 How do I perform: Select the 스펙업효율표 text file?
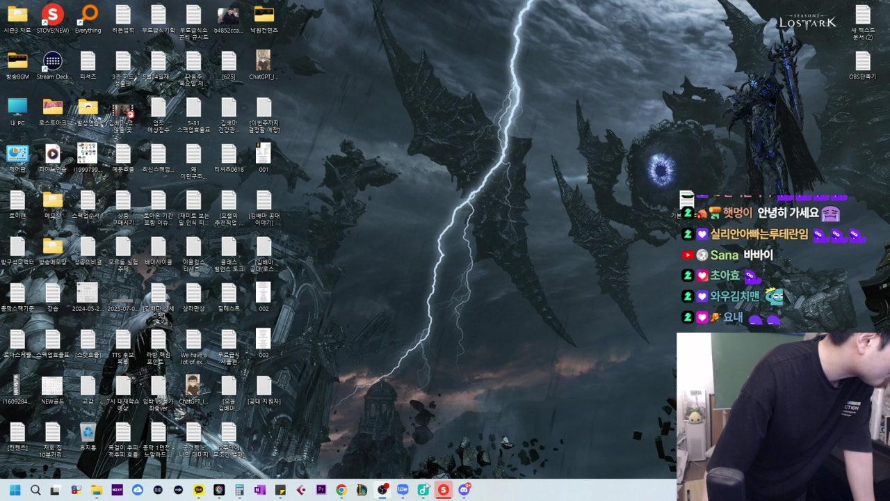tap(53, 344)
